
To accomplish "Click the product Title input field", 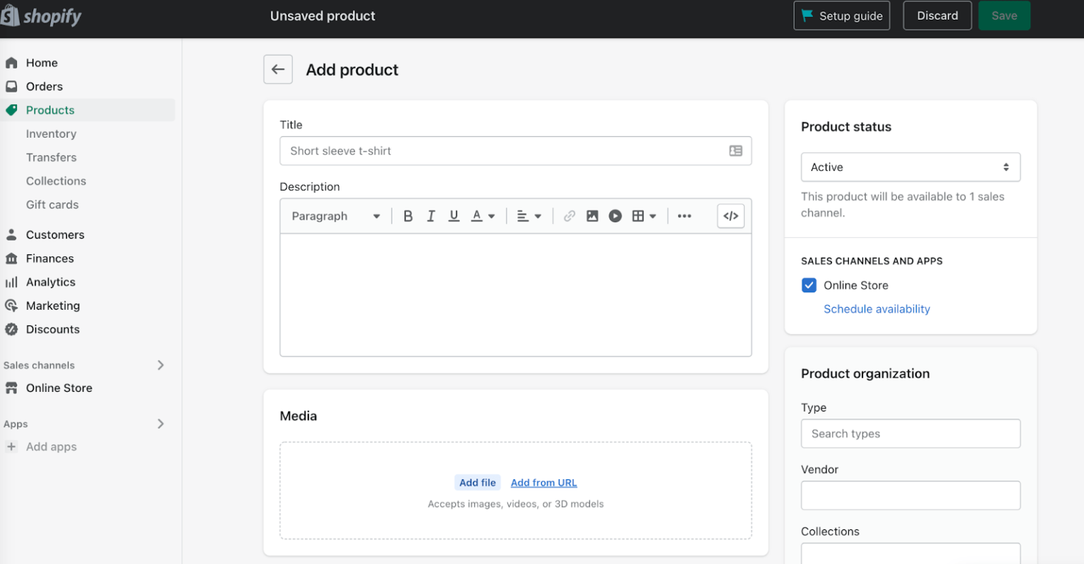I will tap(515, 150).
